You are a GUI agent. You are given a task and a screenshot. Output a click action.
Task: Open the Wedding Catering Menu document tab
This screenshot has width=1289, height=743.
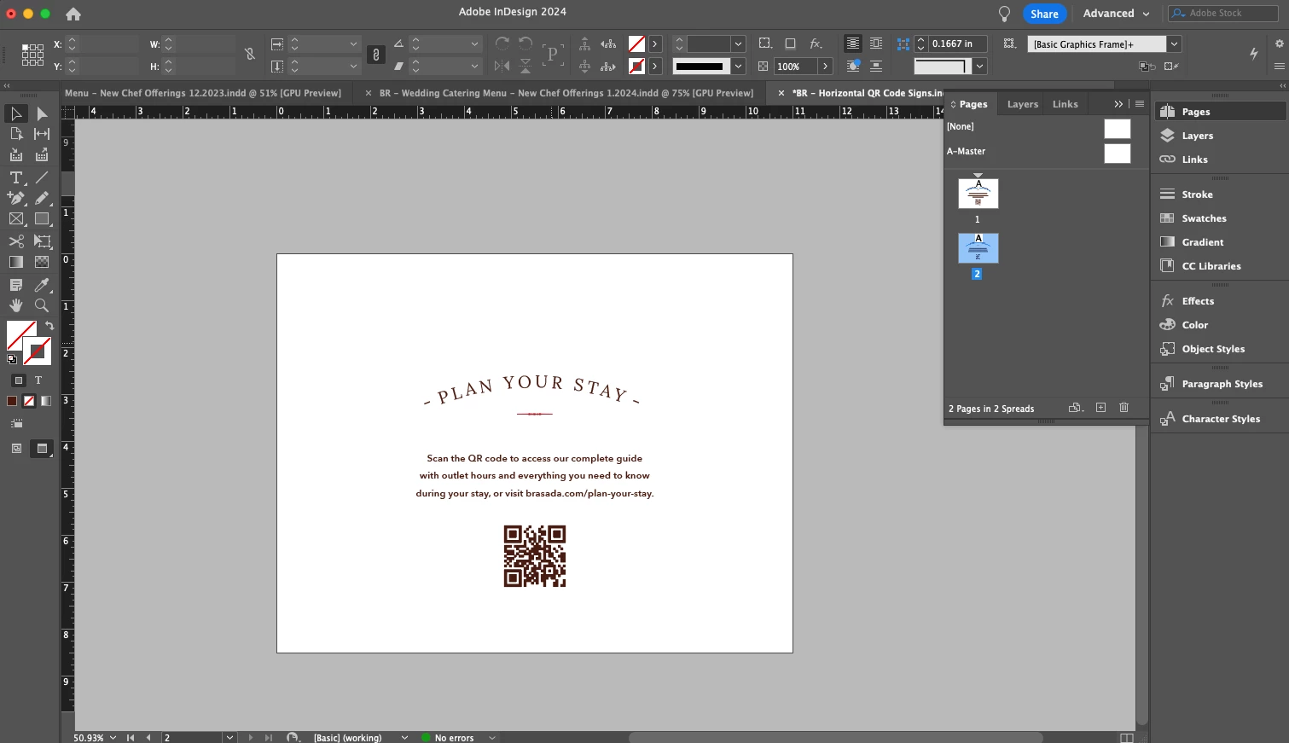[566, 93]
